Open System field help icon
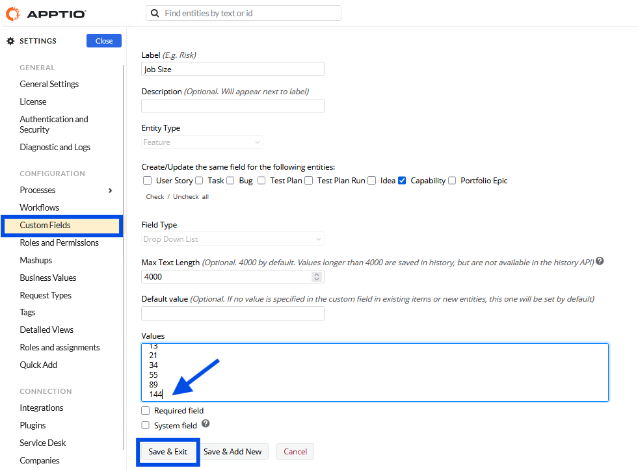The image size is (638, 470). point(206,424)
